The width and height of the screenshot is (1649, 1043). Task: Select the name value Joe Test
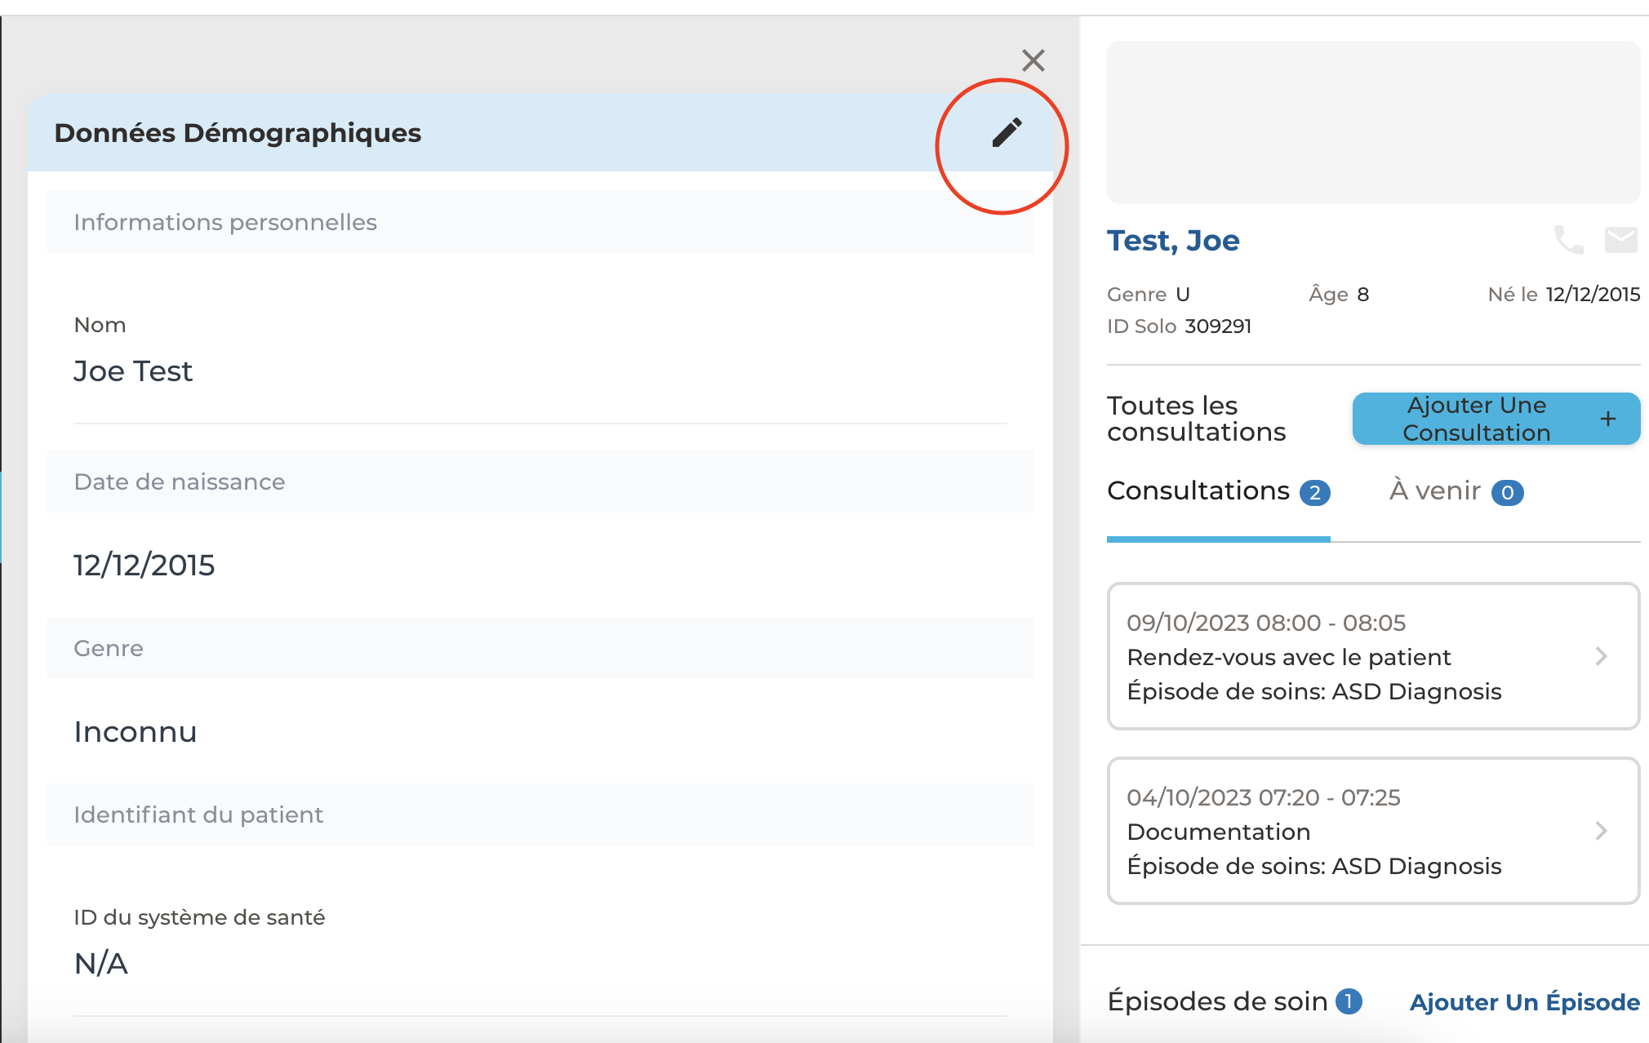(133, 371)
